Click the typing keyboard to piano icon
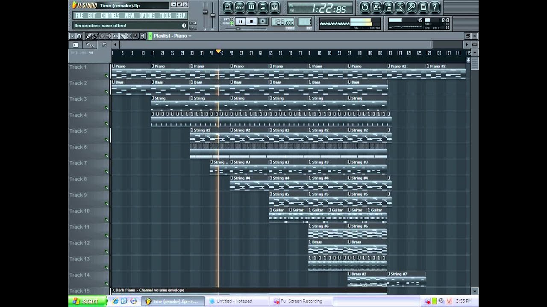 point(193,23)
